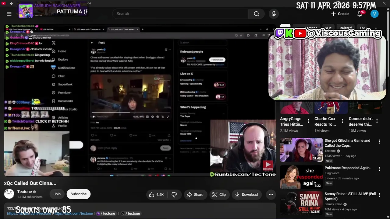Open AngryGinge Tries Hitting video title
390x219 pixels.
pyautogui.click(x=291, y=121)
